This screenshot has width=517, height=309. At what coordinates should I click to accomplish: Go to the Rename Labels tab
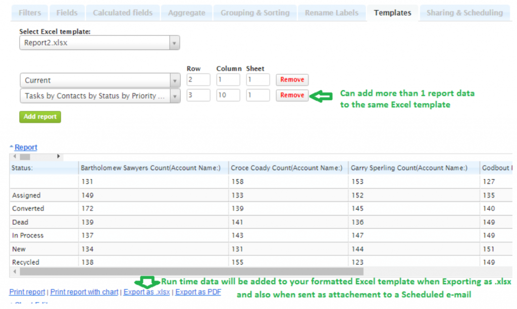click(x=331, y=13)
